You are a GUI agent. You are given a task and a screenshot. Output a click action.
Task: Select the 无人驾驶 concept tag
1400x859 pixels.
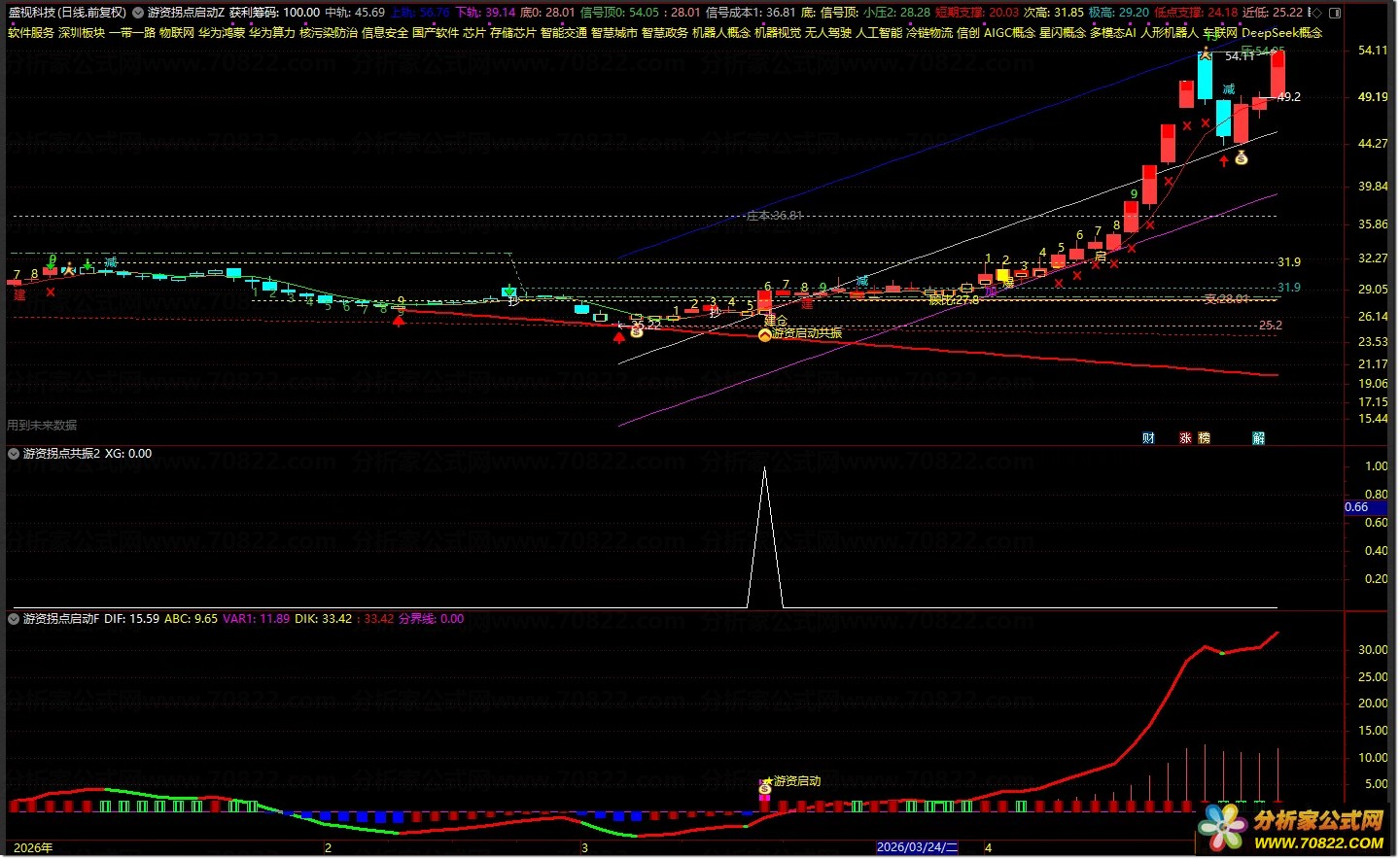coord(828,32)
